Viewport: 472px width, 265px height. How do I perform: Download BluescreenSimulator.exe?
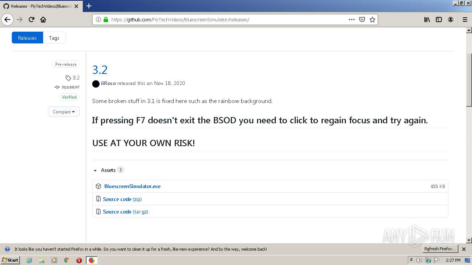[x=132, y=186]
